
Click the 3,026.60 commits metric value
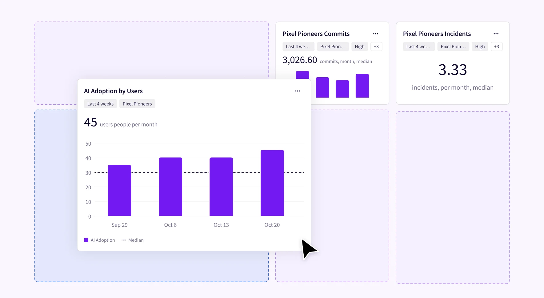(x=300, y=60)
